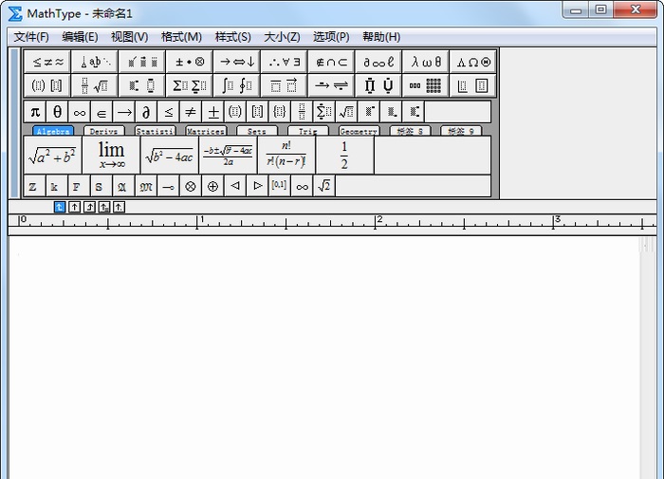Image resolution: width=664 pixels, height=479 pixels.
Task: Select the right-justified tab stop button
Action: pyautogui.click(x=89, y=207)
